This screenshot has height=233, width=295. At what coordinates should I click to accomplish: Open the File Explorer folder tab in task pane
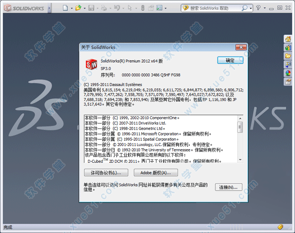288,56
